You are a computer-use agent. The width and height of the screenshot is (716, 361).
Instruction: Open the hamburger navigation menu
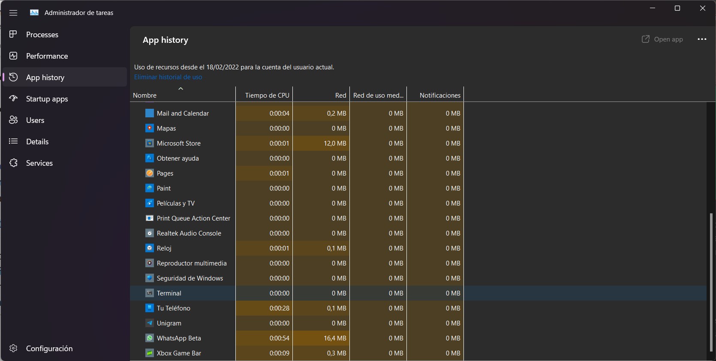coord(13,13)
